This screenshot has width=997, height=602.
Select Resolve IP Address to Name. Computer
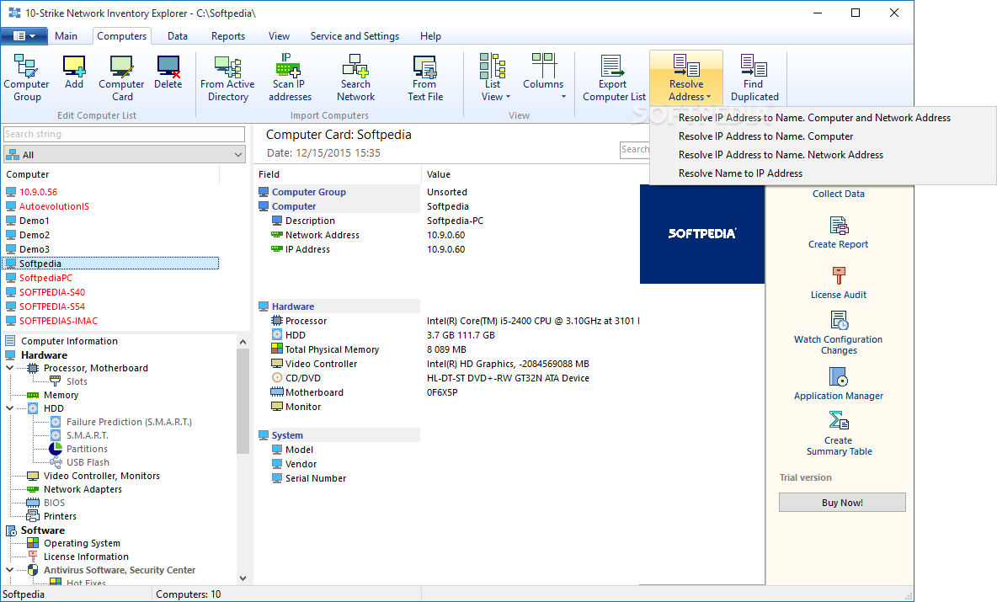pyautogui.click(x=765, y=136)
